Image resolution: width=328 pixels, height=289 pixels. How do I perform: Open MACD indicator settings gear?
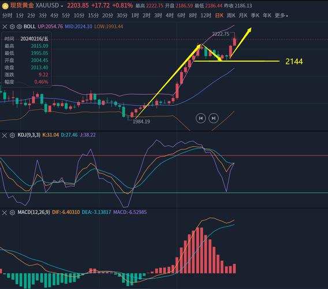(12, 213)
